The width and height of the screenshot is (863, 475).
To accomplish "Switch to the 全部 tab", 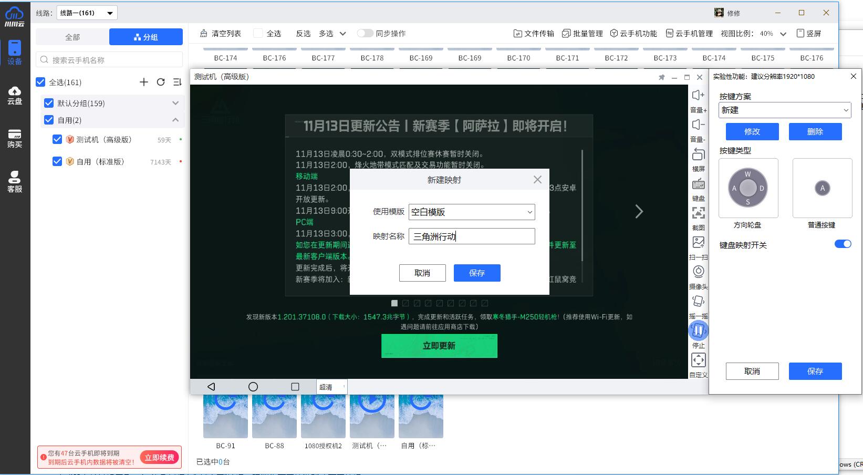I will pos(72,37).
